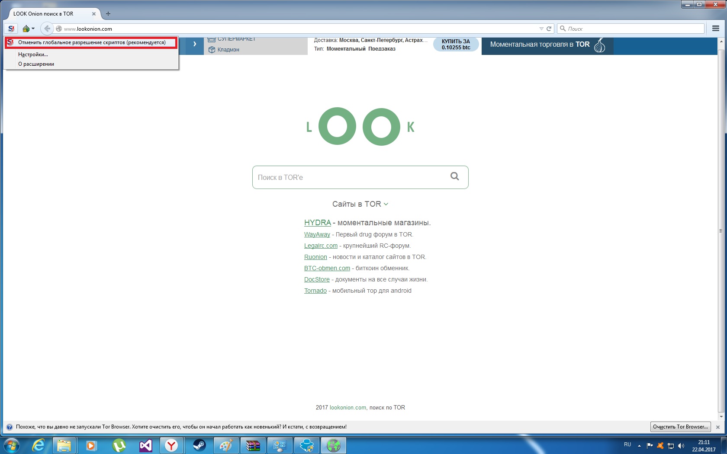Reload the page with the refresh icon
The width and height of the screenshot is (727, 454).
(x=549, y=29)
